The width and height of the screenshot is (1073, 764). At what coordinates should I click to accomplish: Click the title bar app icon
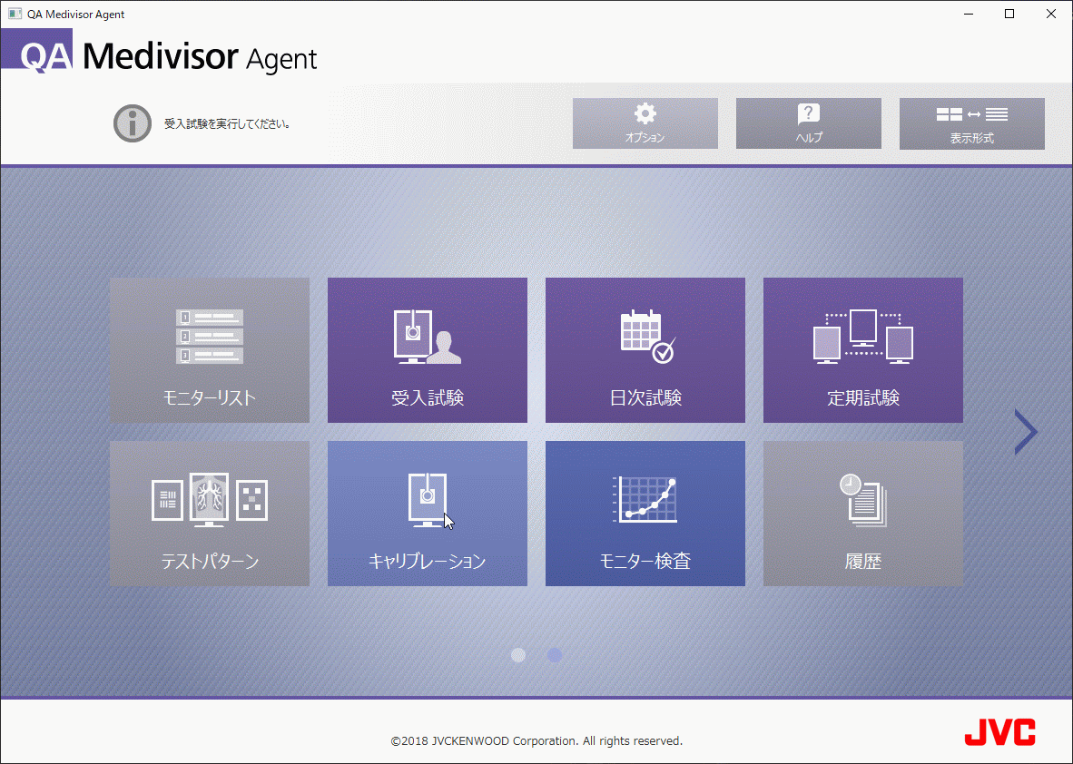pos(15,14)
